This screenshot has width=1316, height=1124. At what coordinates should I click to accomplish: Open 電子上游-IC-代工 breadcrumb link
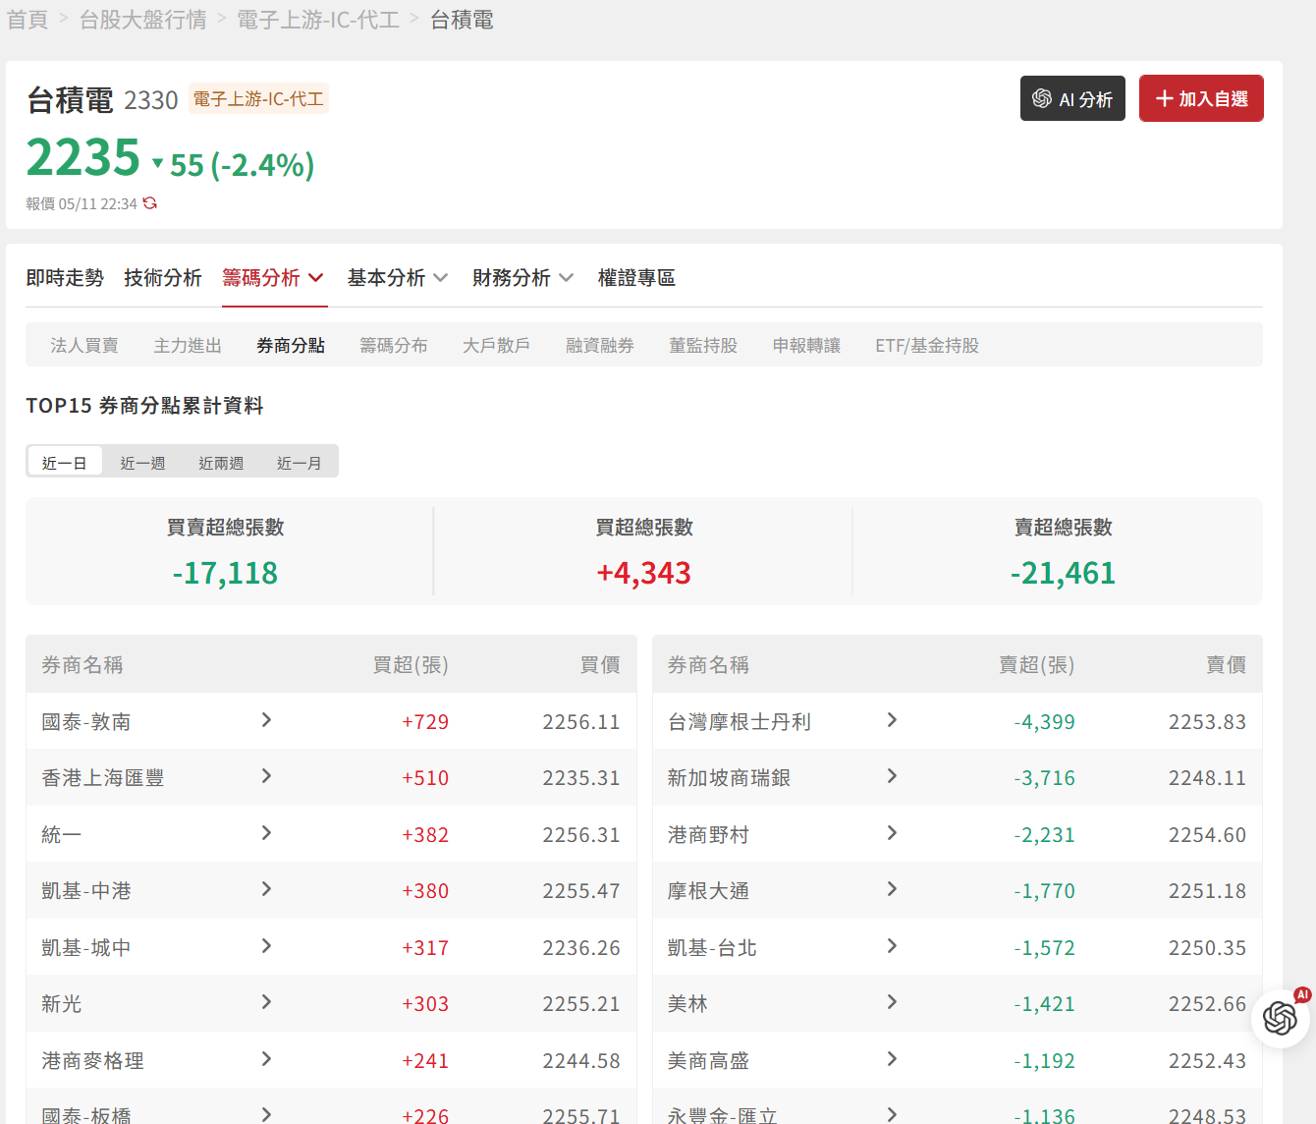pos(318,20)
